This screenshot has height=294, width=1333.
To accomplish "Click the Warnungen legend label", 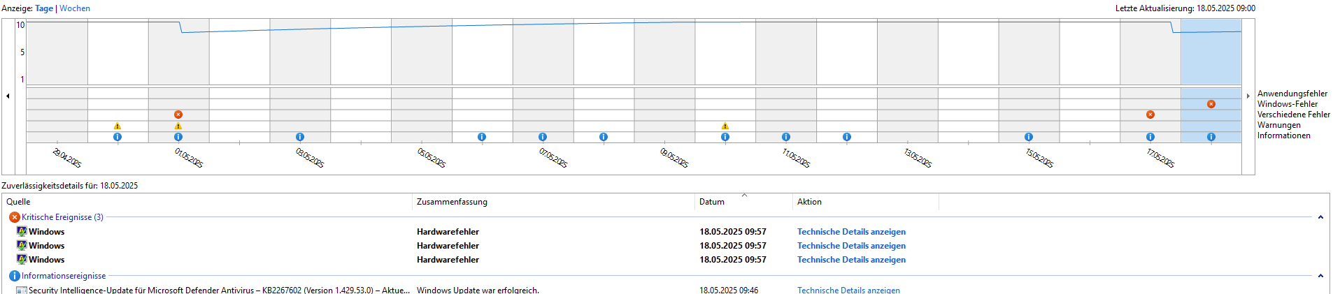I will [1278, 125].
